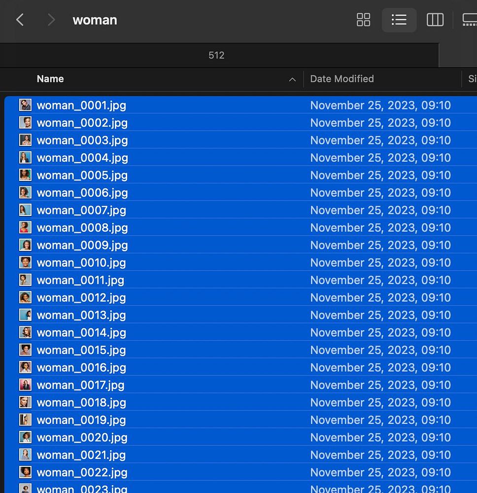Click the Name column header
The width and height of the screenshot is (477, 493).
pos(50,79)
